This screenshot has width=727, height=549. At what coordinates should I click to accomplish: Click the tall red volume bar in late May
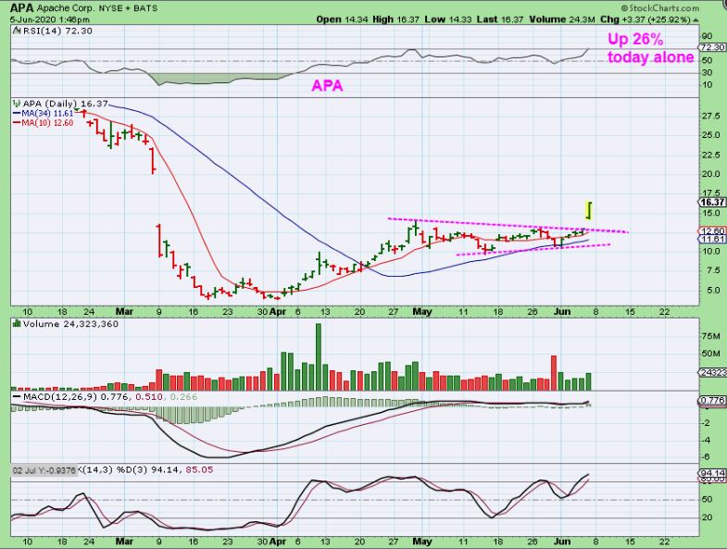click(x=554, y=373)
